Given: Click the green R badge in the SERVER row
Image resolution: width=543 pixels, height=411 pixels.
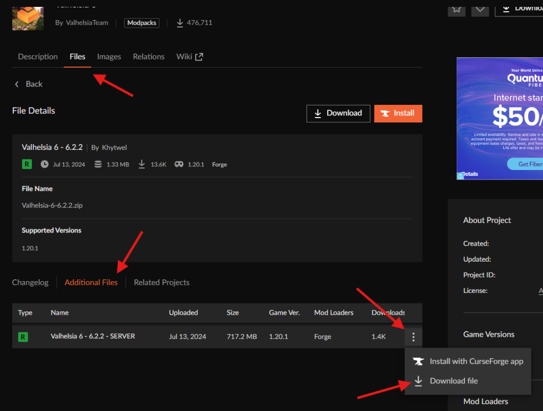Looking at the screenshot, I should pyautogui.click(x=23, y=337).
